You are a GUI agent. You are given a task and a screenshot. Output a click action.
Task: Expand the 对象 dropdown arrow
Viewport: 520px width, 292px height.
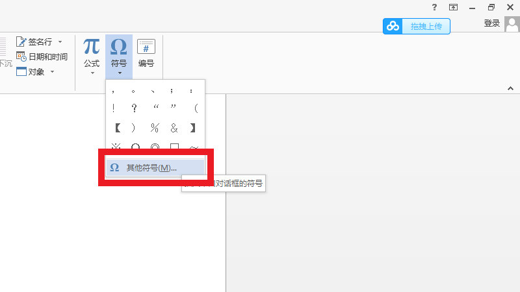click(x=53, y=71)
